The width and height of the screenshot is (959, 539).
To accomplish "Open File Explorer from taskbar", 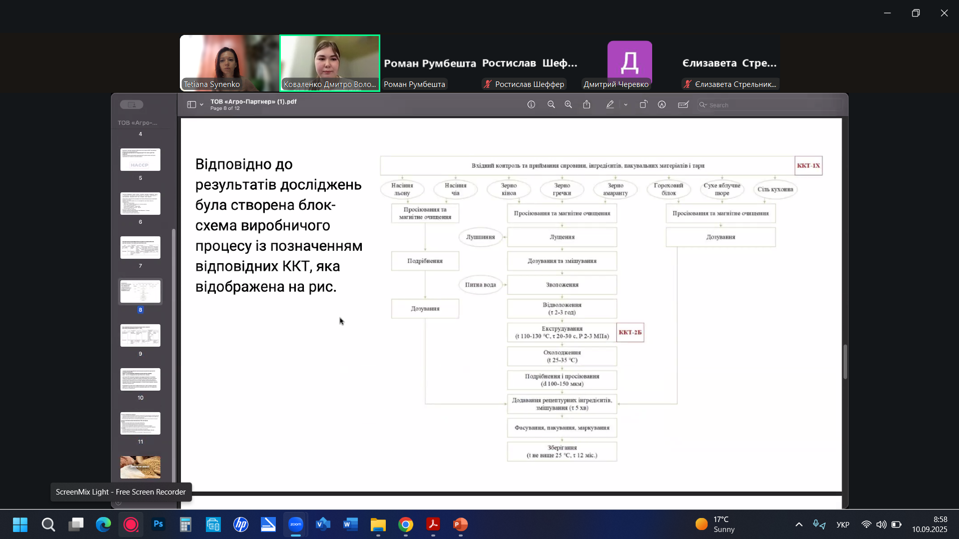I will point(378,525).
